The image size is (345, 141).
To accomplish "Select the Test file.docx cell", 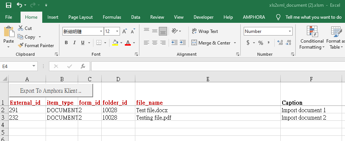I will click(208, 110).
